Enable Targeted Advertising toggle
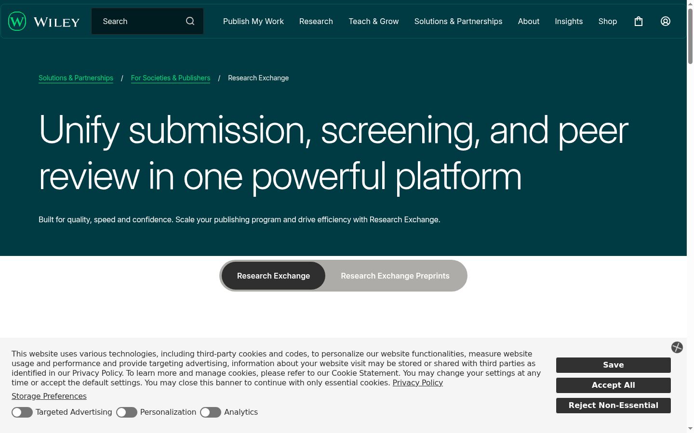 22,412
